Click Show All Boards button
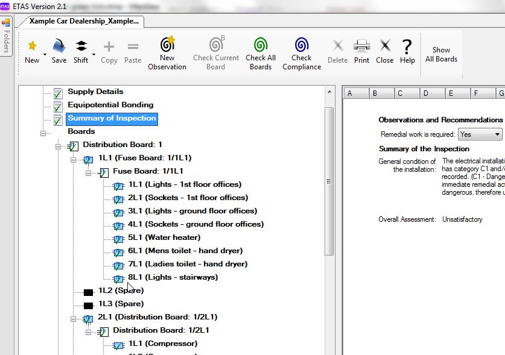The image size is (505, 355). tap(441, 54)
